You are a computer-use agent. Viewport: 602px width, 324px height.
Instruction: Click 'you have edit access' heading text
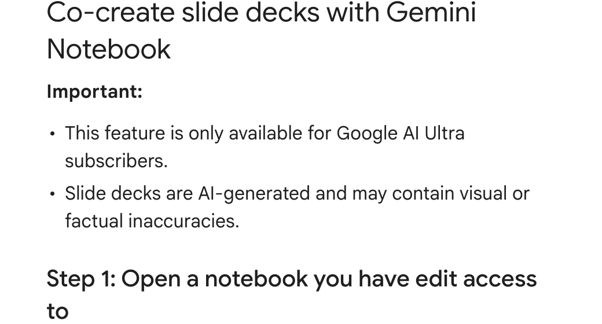click(x=425, y=279)
